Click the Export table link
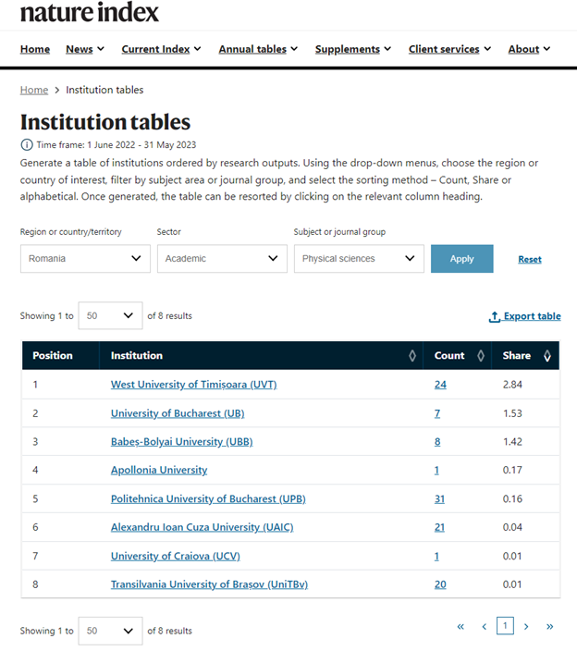 point(525,316)
